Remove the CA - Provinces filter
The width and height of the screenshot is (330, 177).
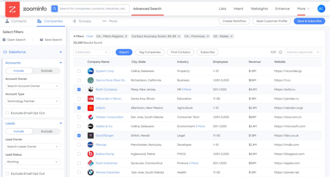click(x=208, y=36)
